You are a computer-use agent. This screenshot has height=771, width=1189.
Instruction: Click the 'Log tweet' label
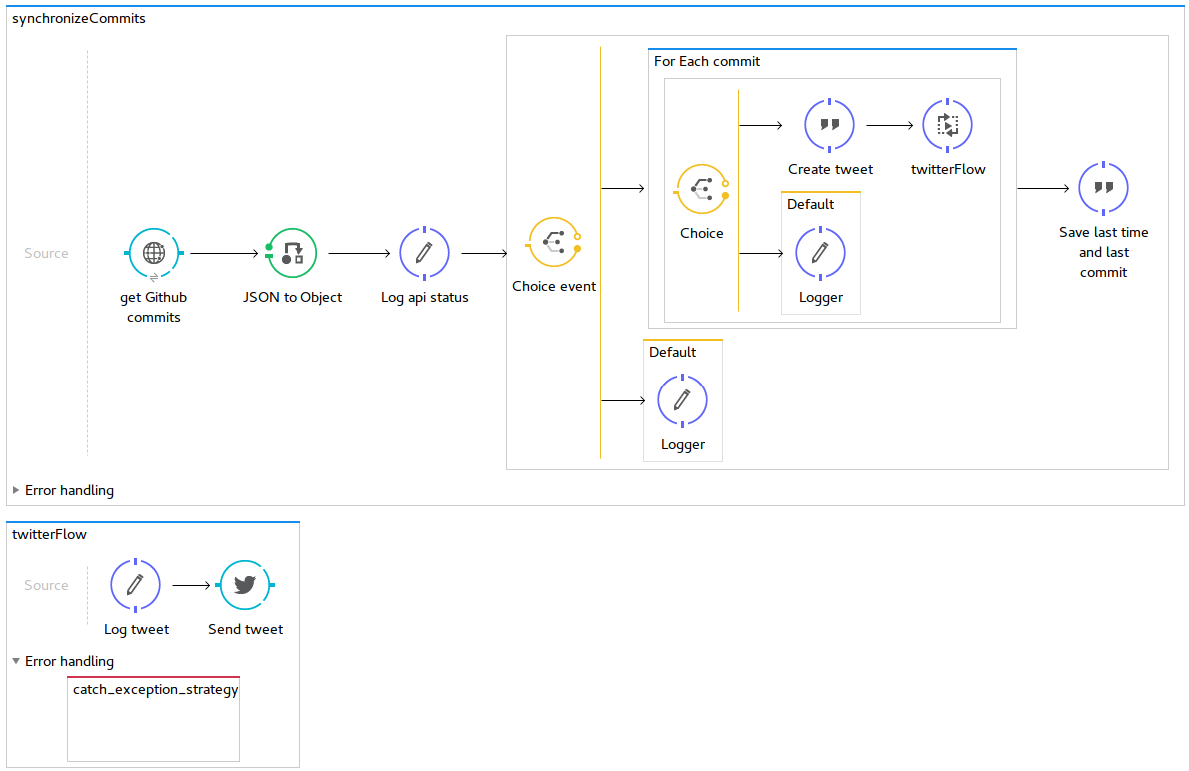click(x=136, y=630)
